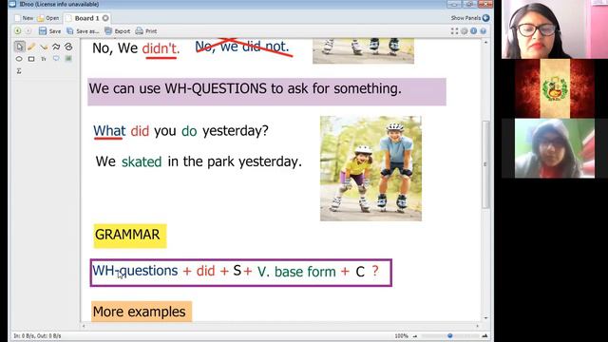The height and width of the screenshot is (342, 608).
Task: Click the crossed-out 'No, we did not.'
Action: [x=243, y=47]
